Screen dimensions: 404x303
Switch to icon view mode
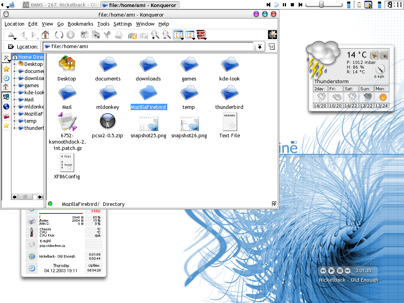pos(178,35)
